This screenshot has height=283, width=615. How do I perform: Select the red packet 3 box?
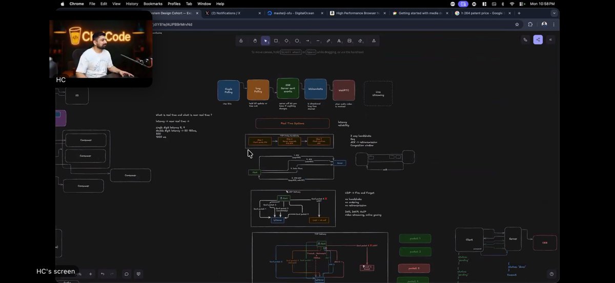pyautogui.click(x=415, y=268)
